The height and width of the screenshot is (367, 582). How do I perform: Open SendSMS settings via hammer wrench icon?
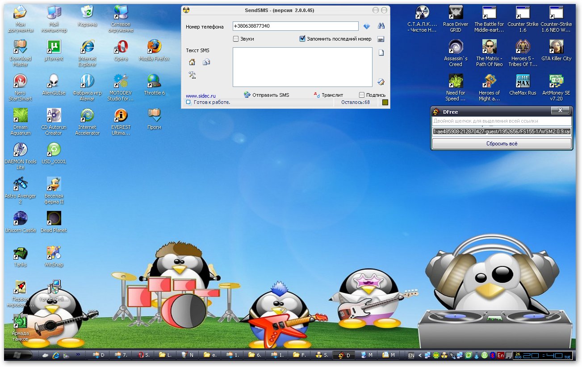click(x=193, y=75)
